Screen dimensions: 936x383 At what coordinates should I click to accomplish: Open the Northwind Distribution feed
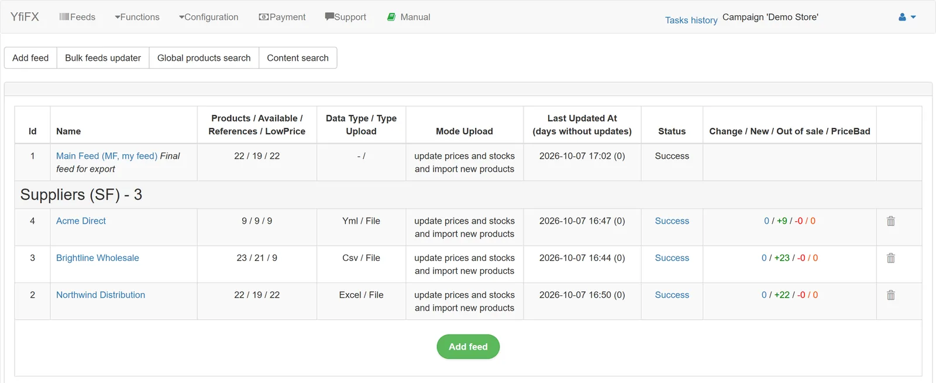pyautogui.click(x=101, y=295)
